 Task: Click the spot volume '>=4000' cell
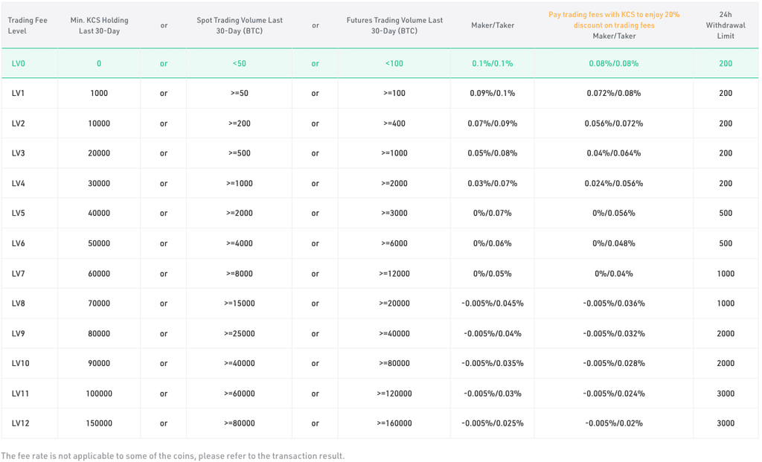point(239,244)
